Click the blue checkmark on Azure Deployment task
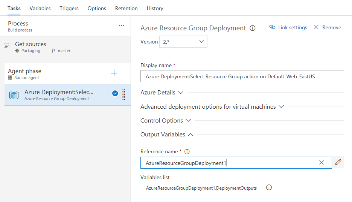Image resolution: width=352 pixels, height=202 pixels. pyautogui.click(x=115, y=93)
